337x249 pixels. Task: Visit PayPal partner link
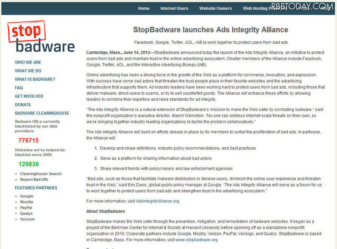pyautogui.click(x=27, y=208)
